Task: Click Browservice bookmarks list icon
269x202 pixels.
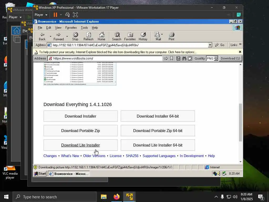Action: coord(178,58)
